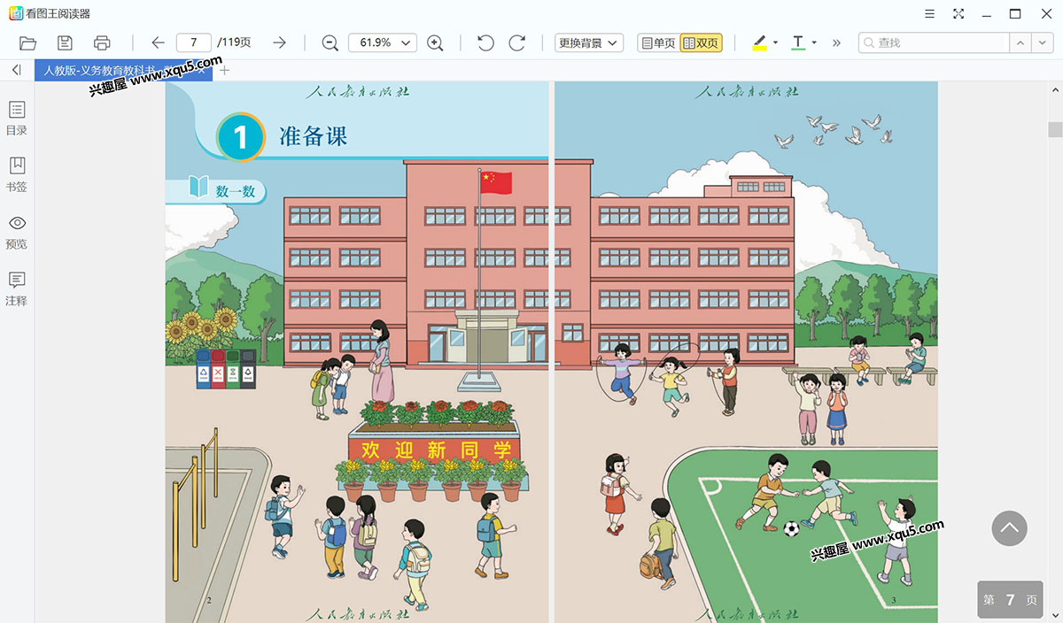
Task: Save the document using the floppy disk icon
Action: click(65, 42)
